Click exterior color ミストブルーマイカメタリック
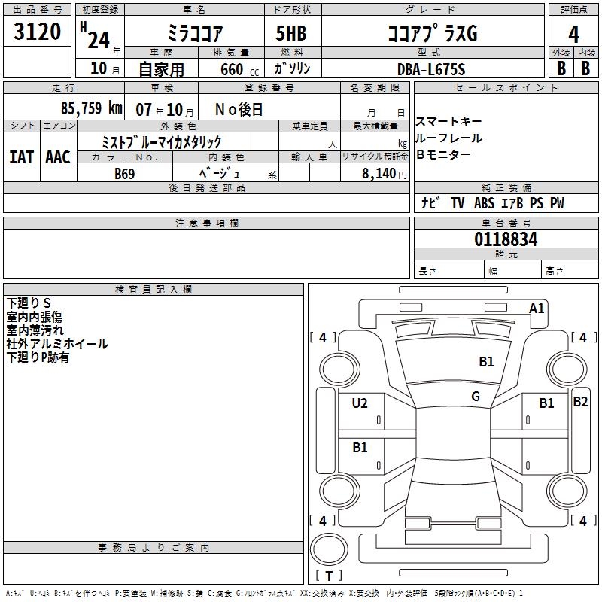The height and width of the screenshot is (602, 602). coord(162,142)
